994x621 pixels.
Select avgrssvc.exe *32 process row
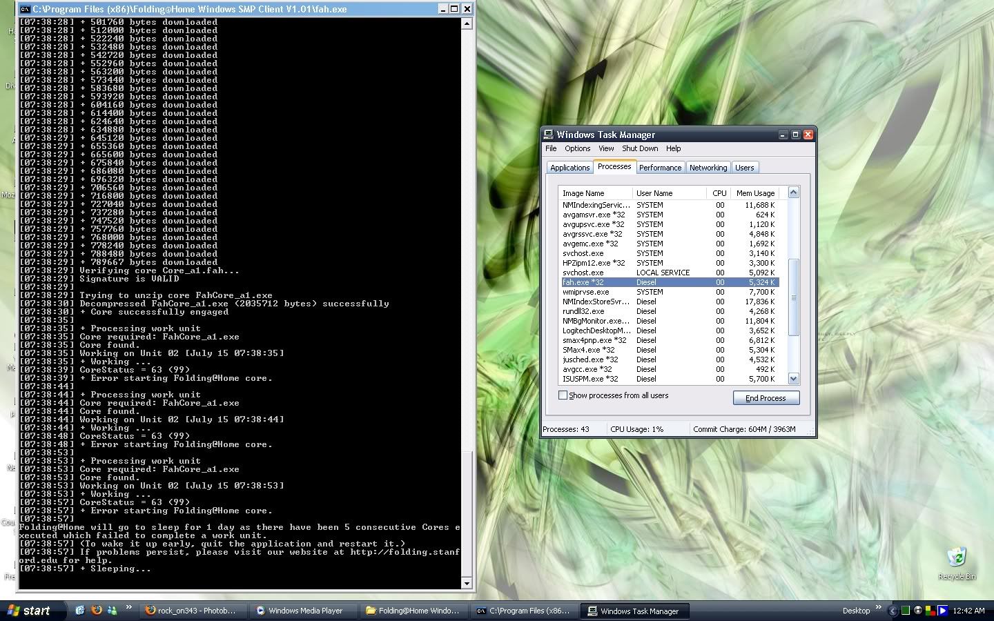point(670,234)
